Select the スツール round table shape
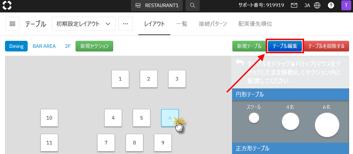This screenshot has width=353, height=154. [254, 118]
